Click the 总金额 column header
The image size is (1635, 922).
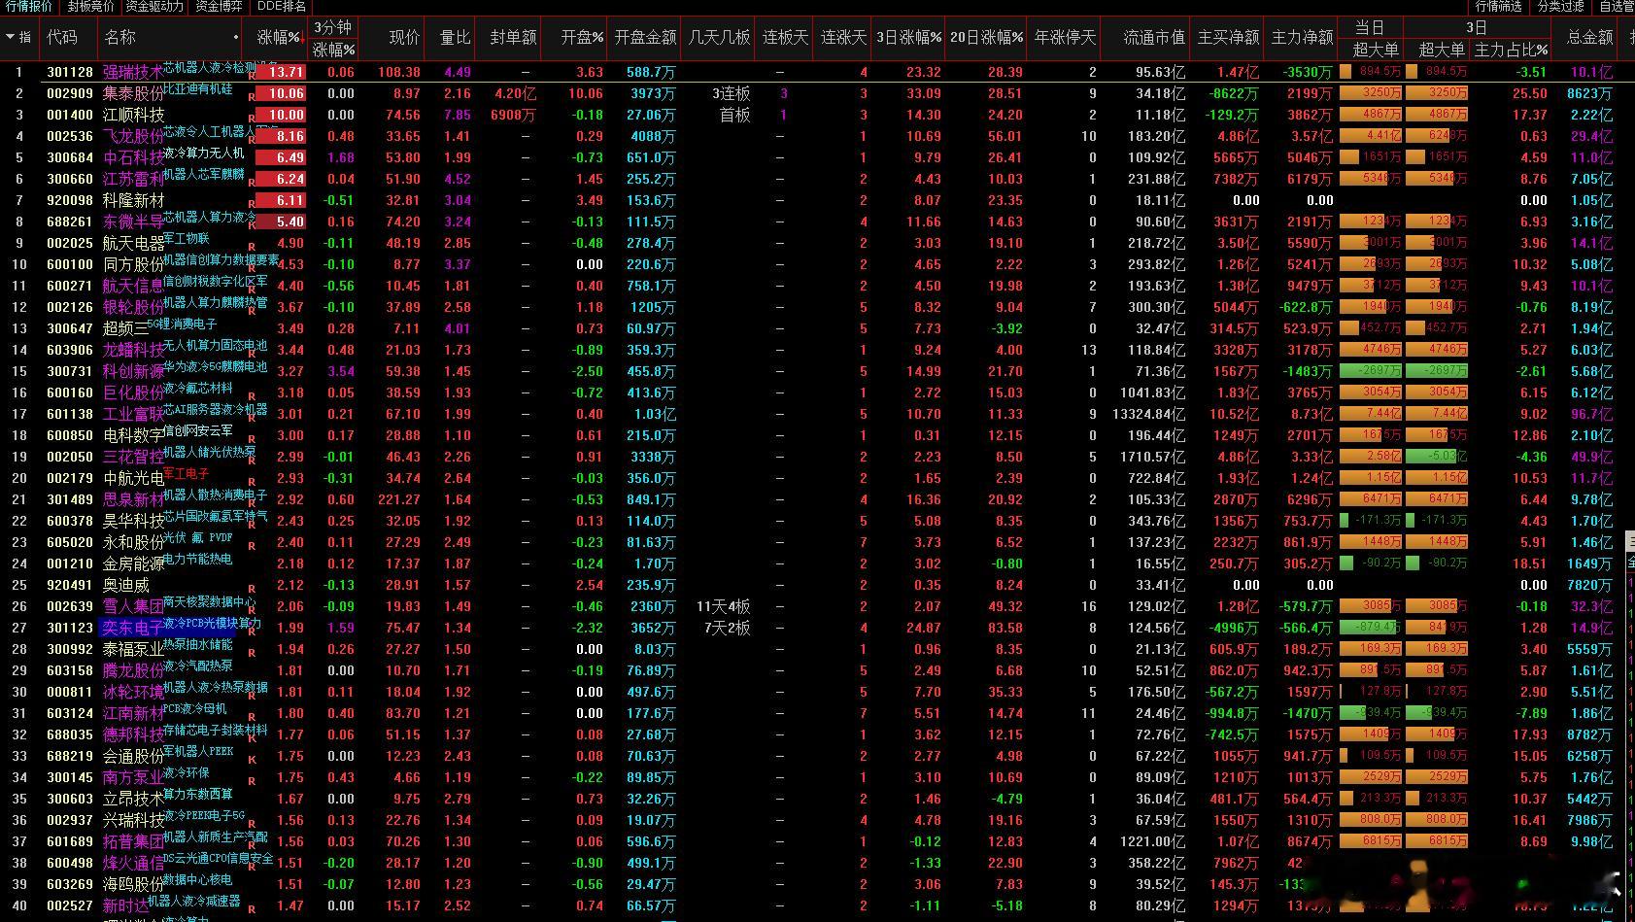(x=1589, y=37)
